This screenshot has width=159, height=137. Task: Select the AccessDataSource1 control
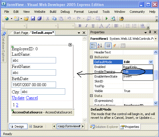pos(42,112)
